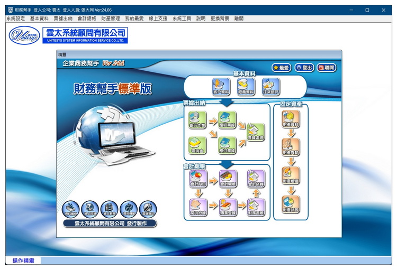
Task: Click the 往來銀行 bank icon
Action: pyautogui.click(x=270, y=86)
